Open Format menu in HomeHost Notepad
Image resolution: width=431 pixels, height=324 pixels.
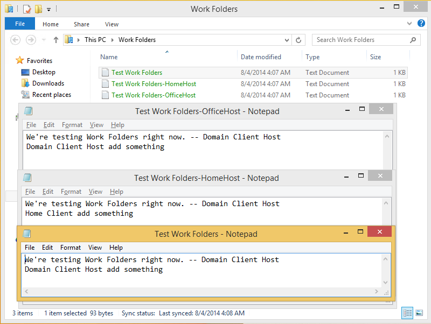pos(71,192)
